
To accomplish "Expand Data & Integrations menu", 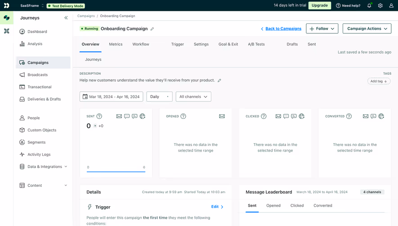I will coord(43,167).
